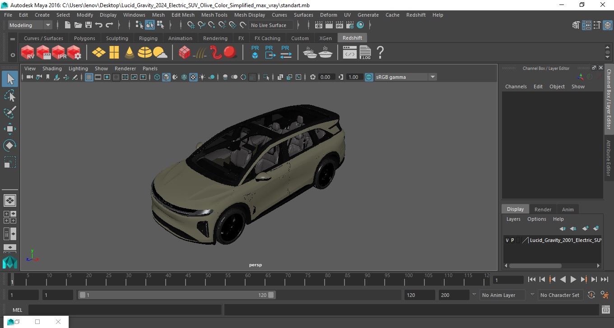Activate the Rotate tool in toolbox
614x328 pixels.
[10, 146]
